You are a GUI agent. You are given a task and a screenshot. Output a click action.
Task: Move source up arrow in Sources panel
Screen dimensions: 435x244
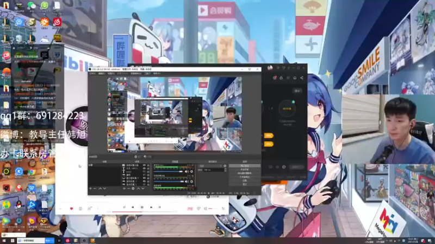[x=138, y=188]
